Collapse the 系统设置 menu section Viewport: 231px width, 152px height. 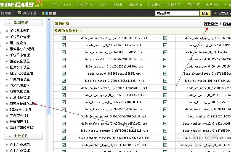(10, 23)
